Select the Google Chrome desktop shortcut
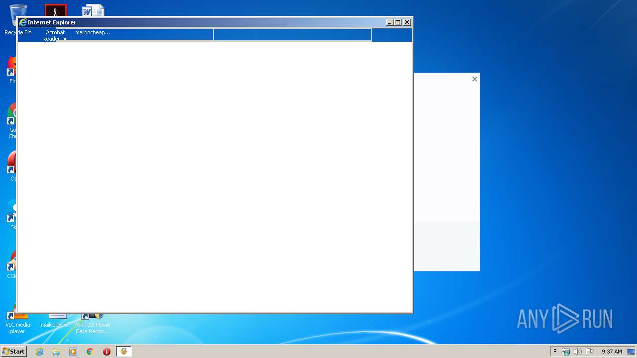Image resolution: width=637 pixels, height=358 pixels. tap(11, 121)
